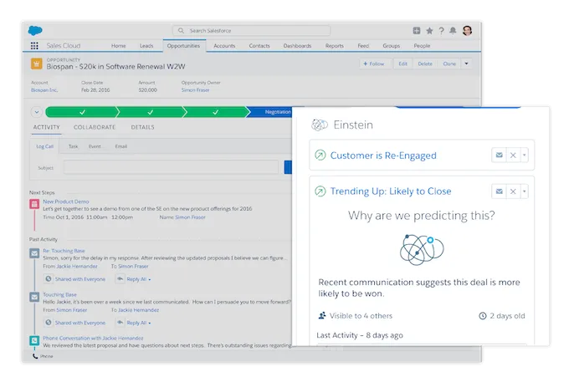Select the Event composer tab
569x377 pixels.
[95, 146]
